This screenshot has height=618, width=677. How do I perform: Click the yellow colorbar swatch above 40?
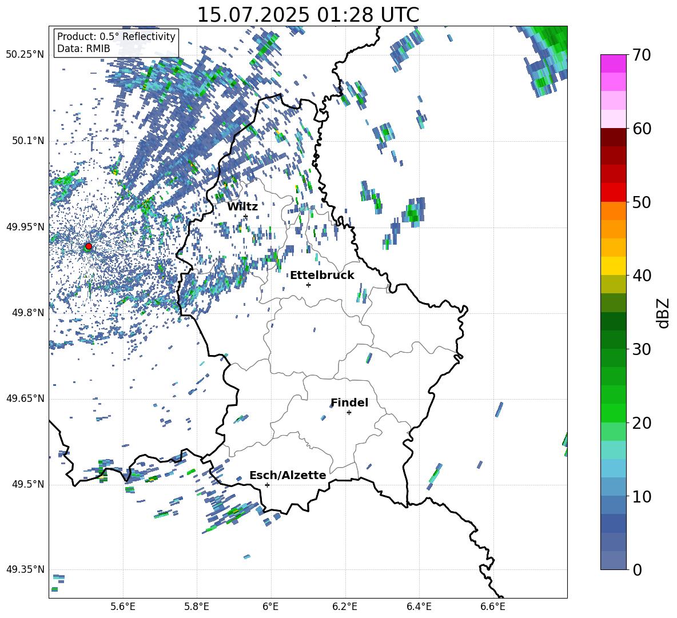tap(614, 266)
